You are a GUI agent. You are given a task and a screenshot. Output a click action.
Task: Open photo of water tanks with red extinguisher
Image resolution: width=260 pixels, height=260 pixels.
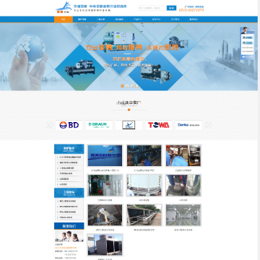(105, 186)
